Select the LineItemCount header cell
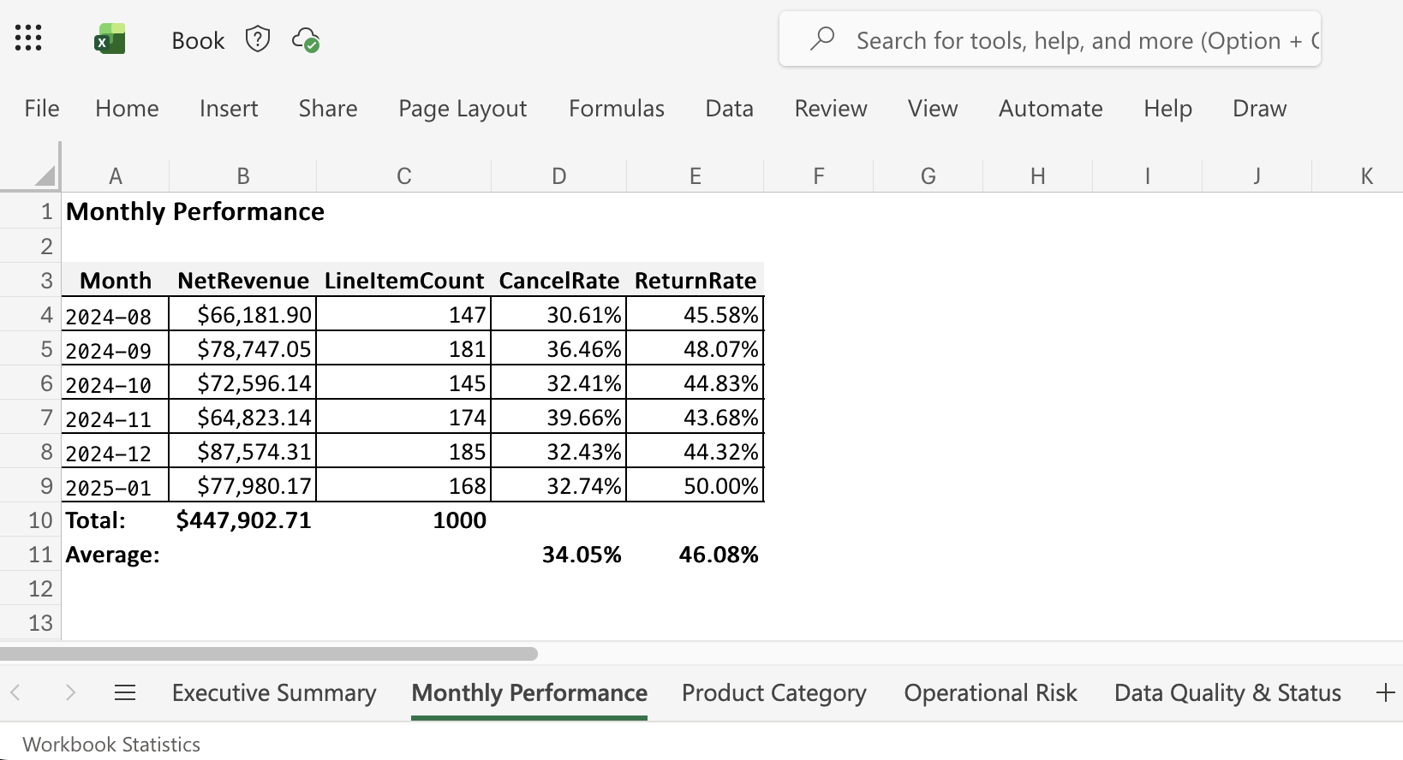 point(404,280)
